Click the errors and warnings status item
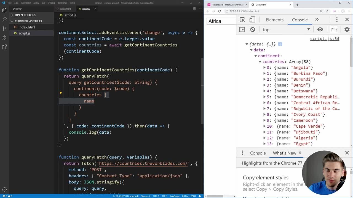353x198 pixels. point(7,196)
